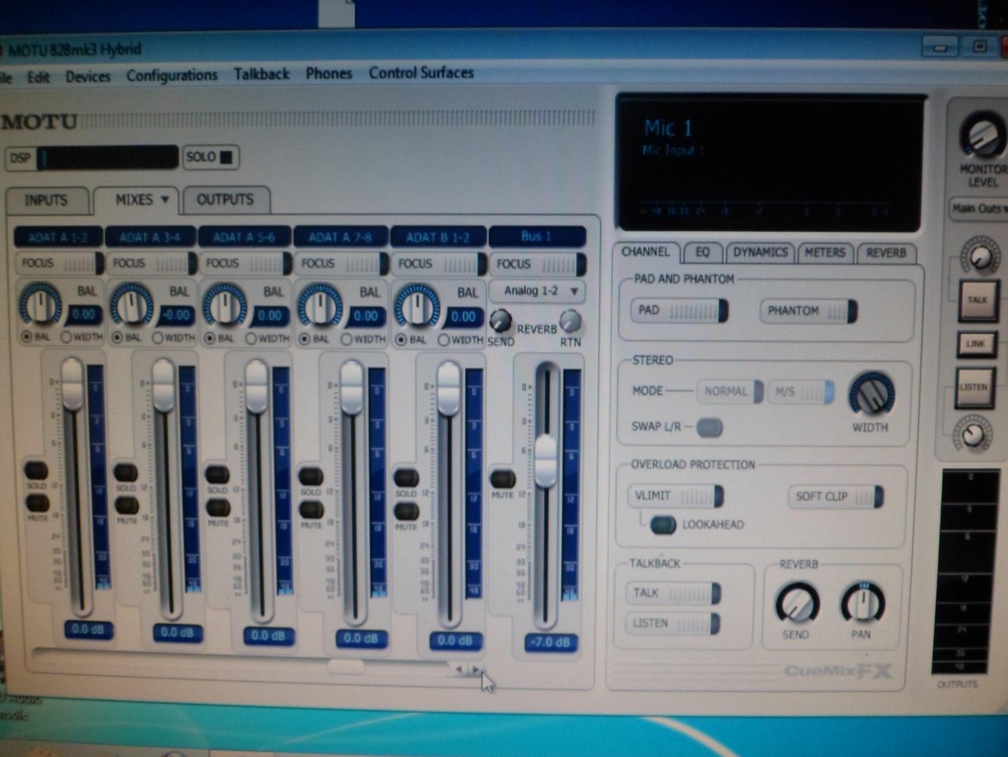Image resolution: width=1008 pixels, height=757 pixels.
Task: Select WIDTH radio for ADAT B 1-2
Action: coord(443,340)
